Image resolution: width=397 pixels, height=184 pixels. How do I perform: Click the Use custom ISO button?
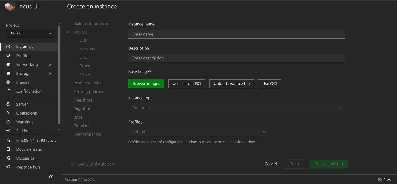pos(187,84)
